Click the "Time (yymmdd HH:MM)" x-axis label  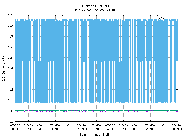96,134
